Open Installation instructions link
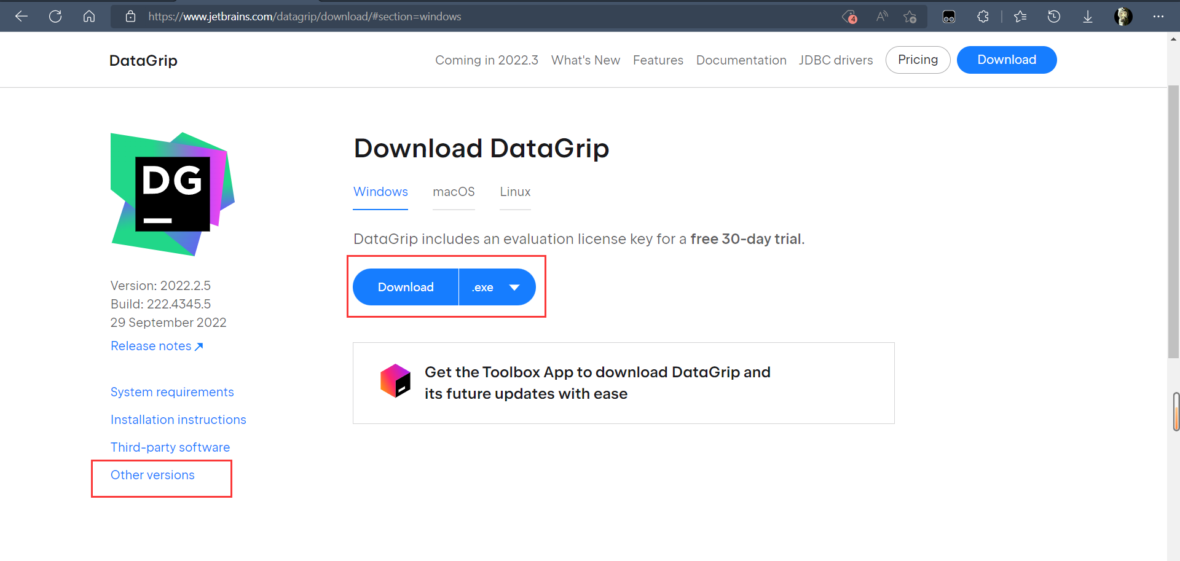 click(x=178, y=420)
